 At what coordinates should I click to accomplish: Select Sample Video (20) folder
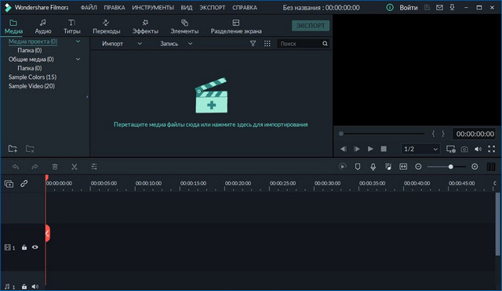tap(31, 86)
